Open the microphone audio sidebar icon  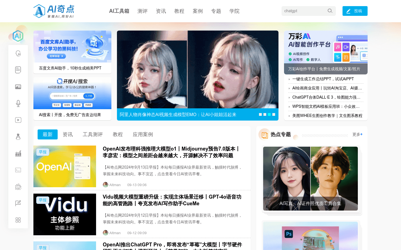click(x=18, y=103)
